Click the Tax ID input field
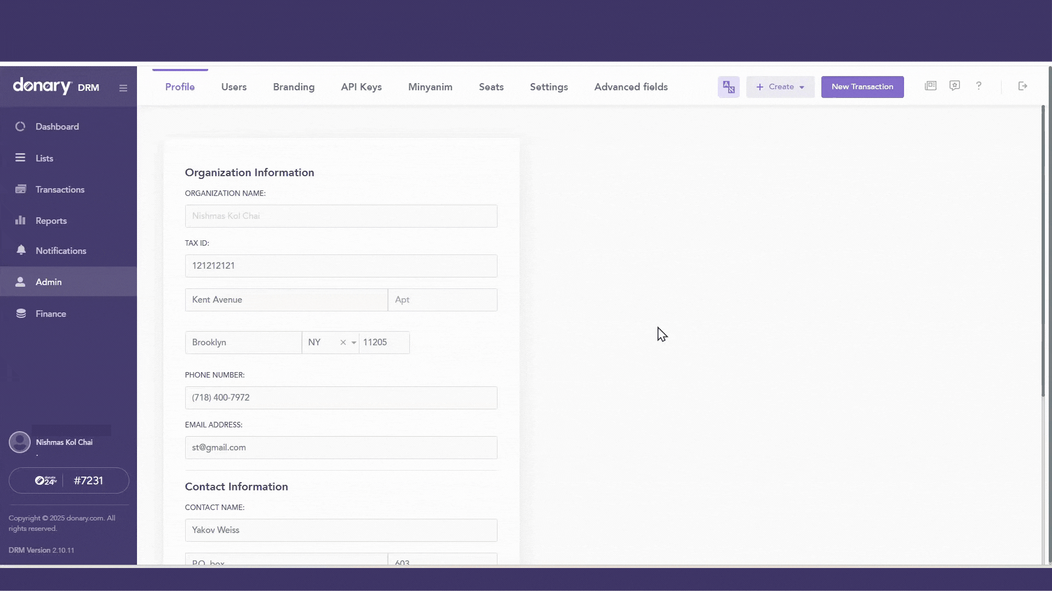The width and height of the screenshot is (1052, 591). 341,266
